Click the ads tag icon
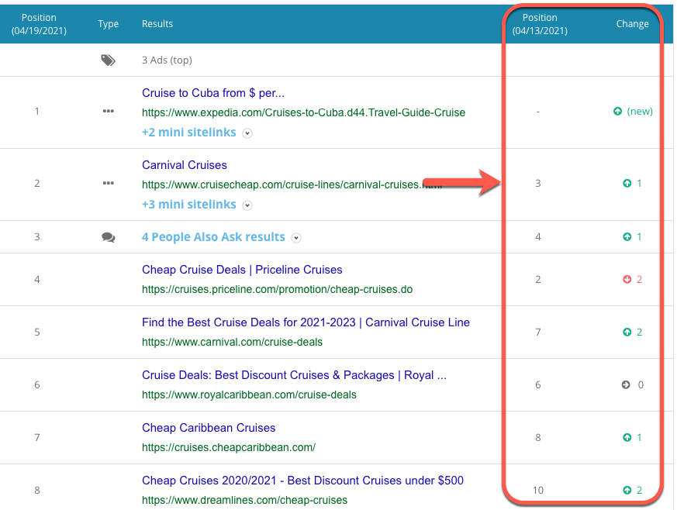 point(109,60)
